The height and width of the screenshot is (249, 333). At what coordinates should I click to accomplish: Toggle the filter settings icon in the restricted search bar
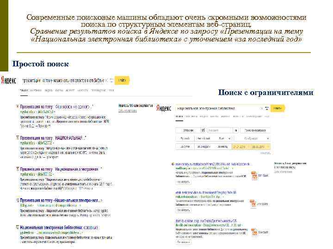click(x=267, y=108)
